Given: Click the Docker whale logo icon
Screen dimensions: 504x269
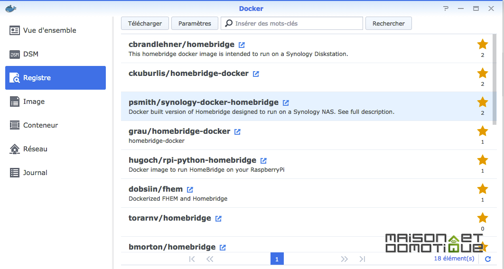Looking at the screenshot, I should (11, 9).
